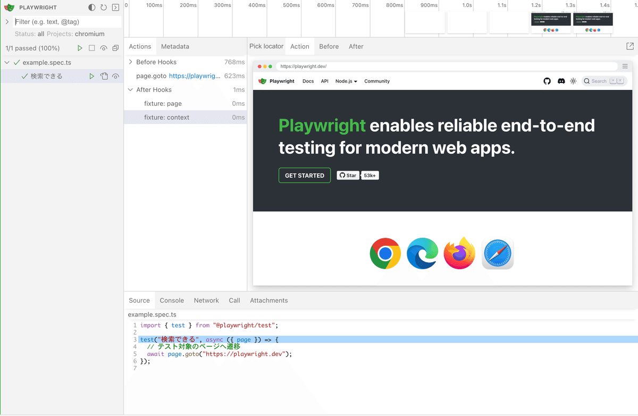Open the snapshot in a new tab
The height and width of the screenshot is (416, 638).
(630, 46)
